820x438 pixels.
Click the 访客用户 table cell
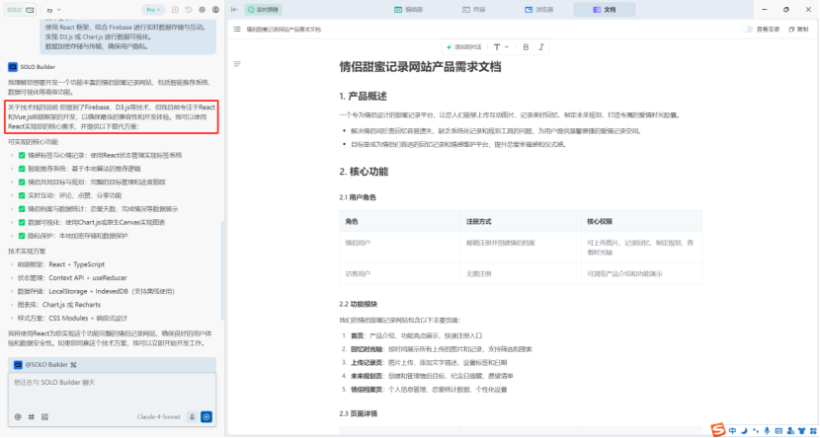[x=400, y=273]
